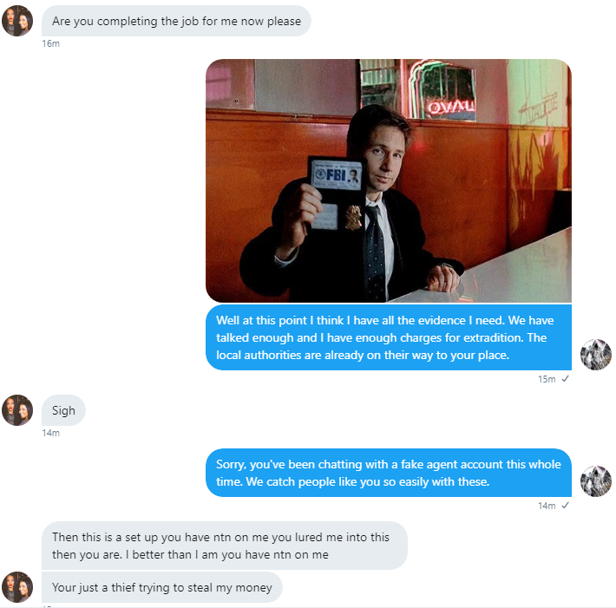The image size is (616, 608).
Task: Click the "Sigh" message bubble
Action: pyautogui.click(x=63, y=410)
